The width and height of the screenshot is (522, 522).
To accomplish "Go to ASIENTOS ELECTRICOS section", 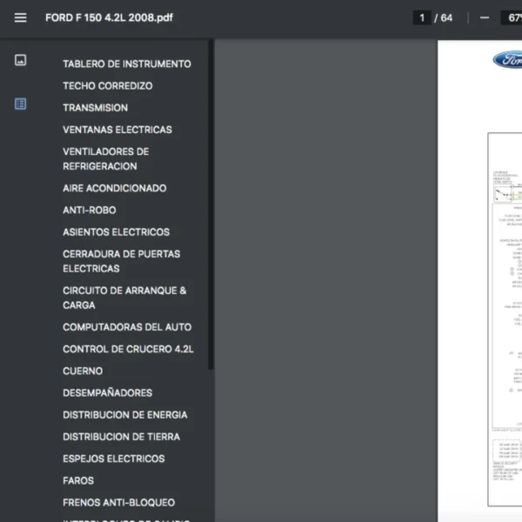I will [x=117, y=232].
